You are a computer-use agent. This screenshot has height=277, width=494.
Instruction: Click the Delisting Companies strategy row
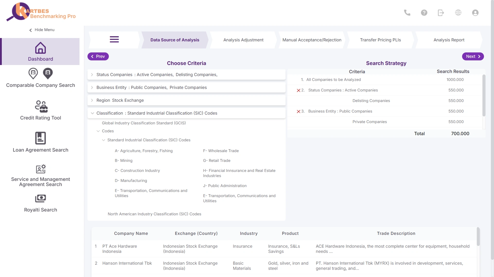[x=385, y=101]
